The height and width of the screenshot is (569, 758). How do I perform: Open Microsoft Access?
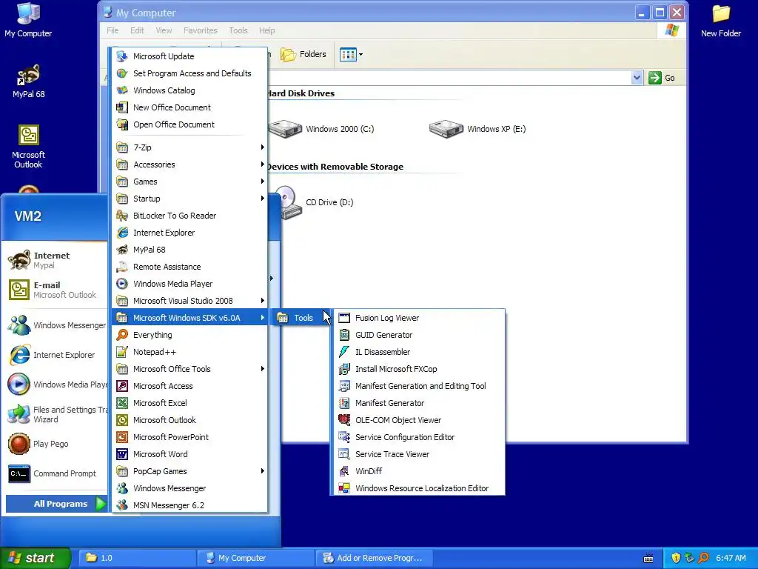(189, 386)
